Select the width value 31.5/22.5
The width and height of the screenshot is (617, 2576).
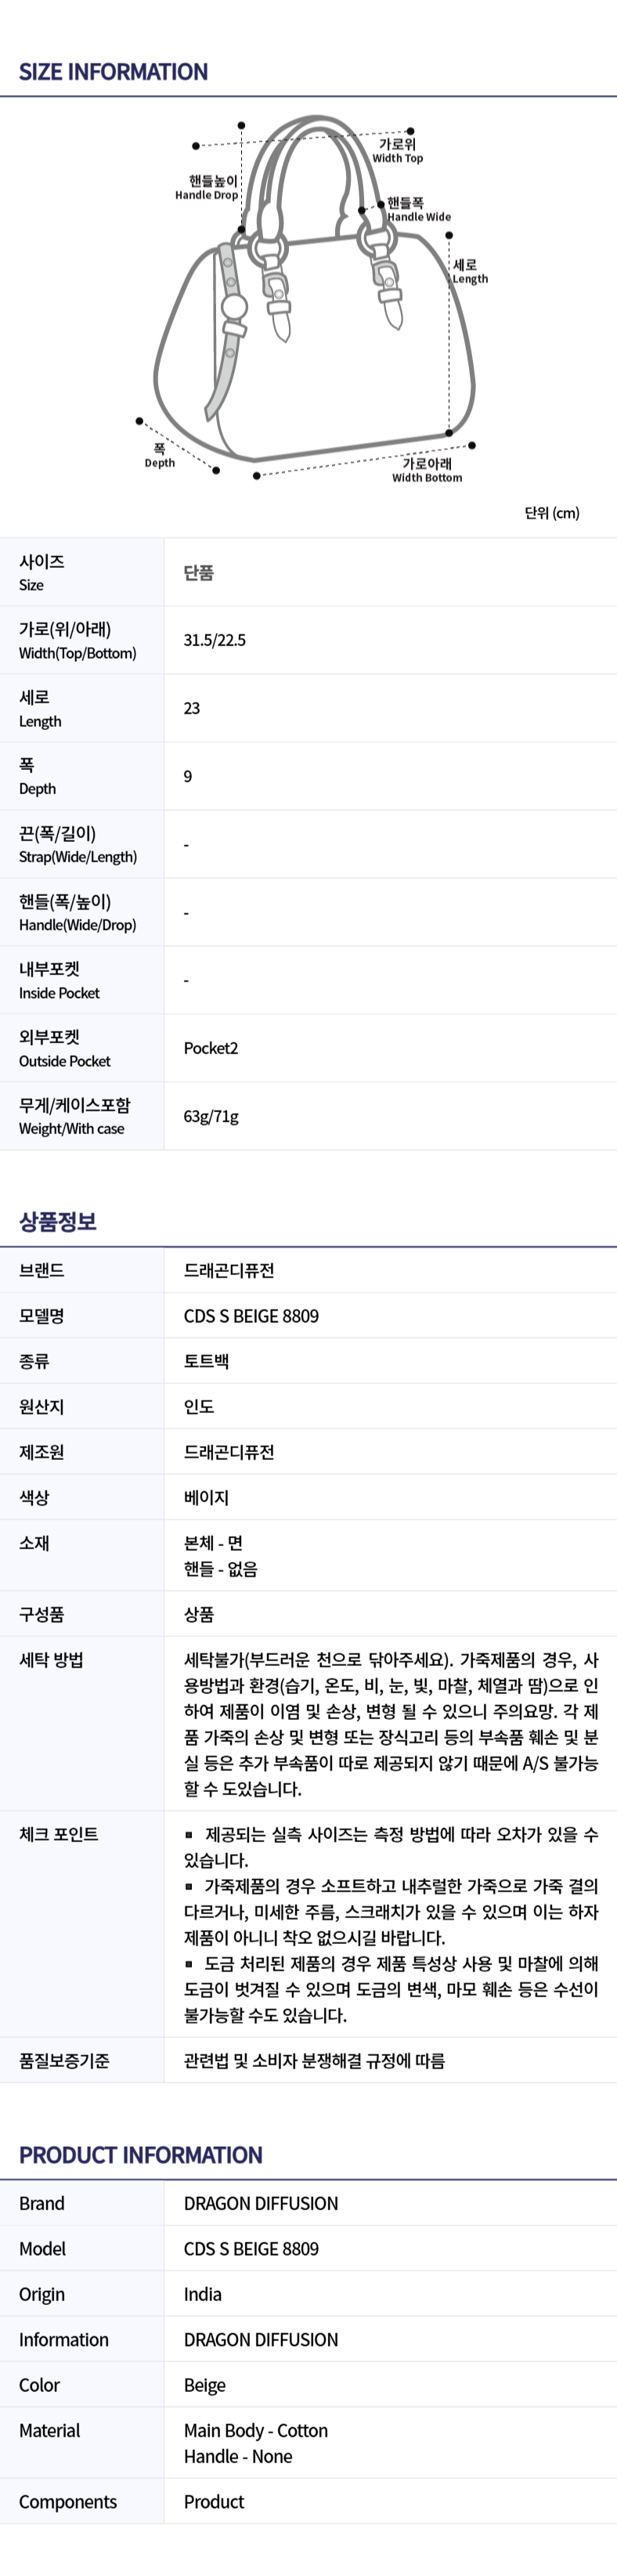click(214, 640)
